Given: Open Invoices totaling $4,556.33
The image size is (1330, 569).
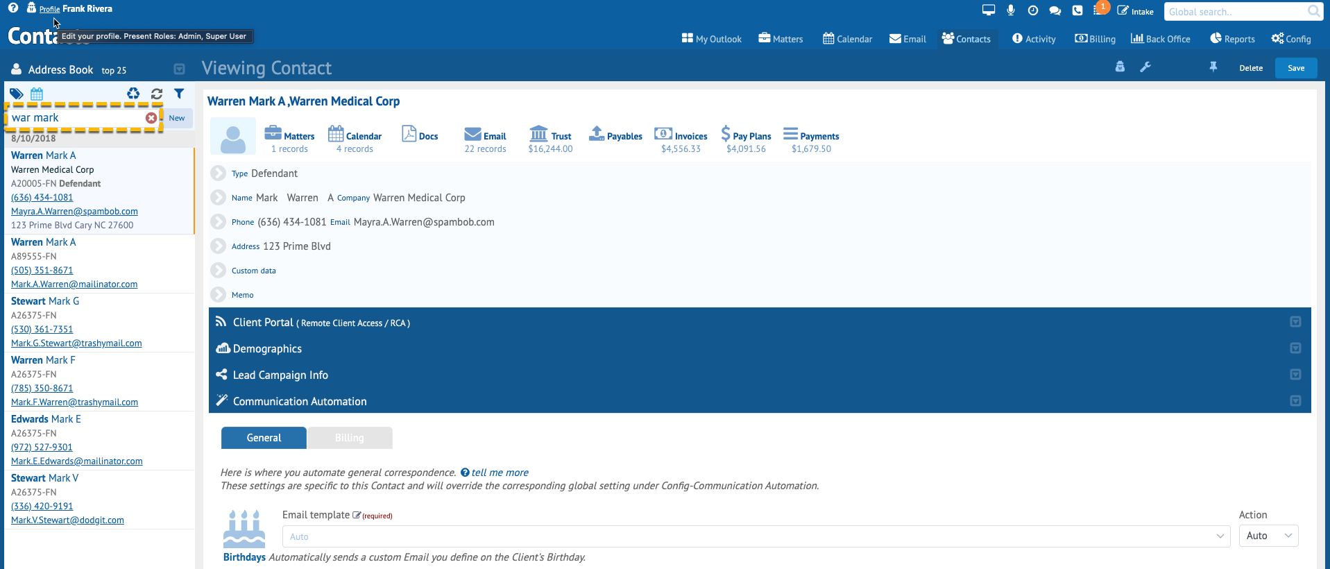Looking at the screenshot, I should click(x=681, y=139).
